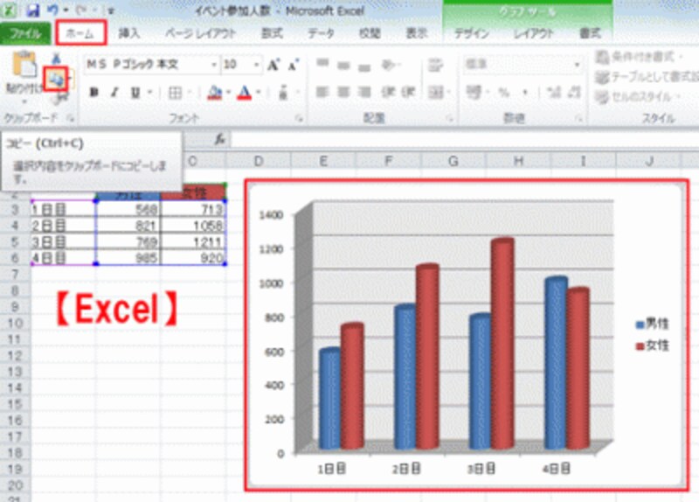
Task: Open the number format dropdown
Action: click(577, 65)
